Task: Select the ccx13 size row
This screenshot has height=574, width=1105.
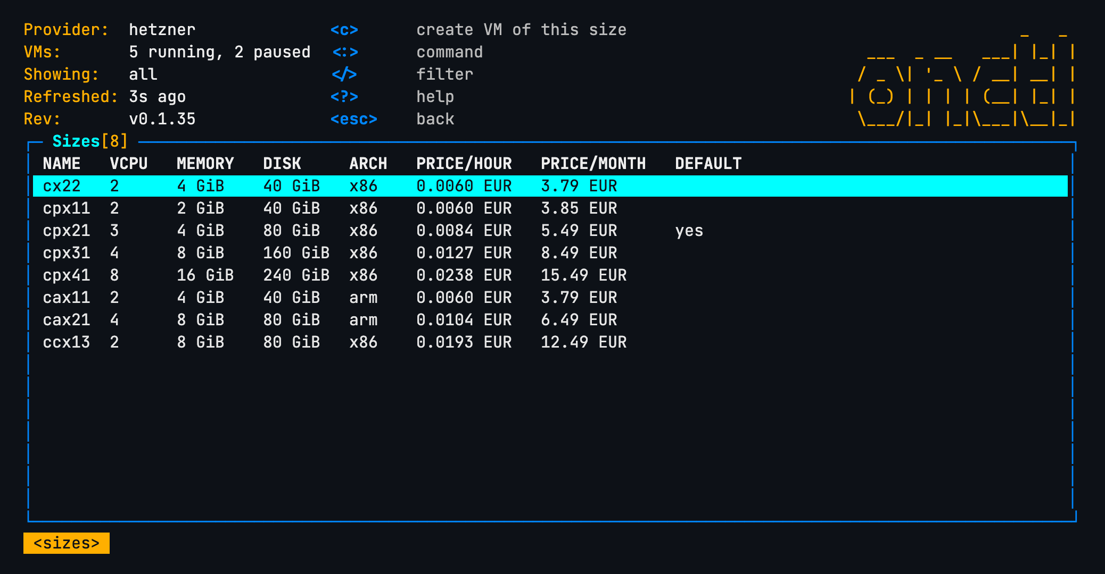Action: [550, 342]
